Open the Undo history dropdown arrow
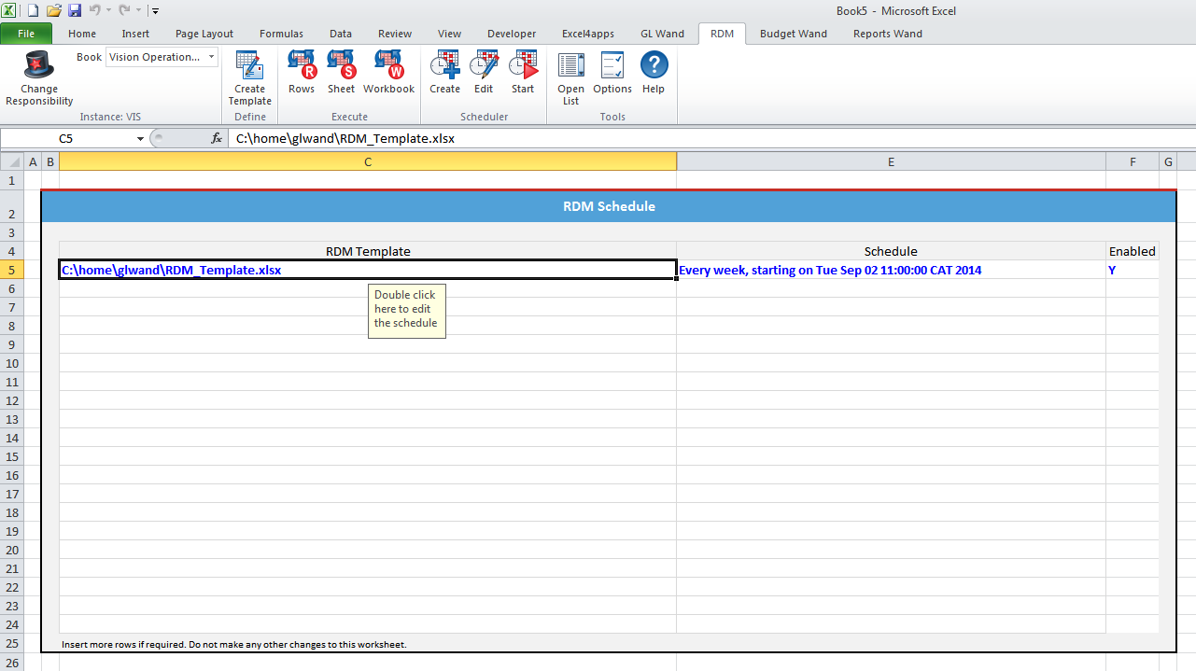 [x=107, y=10]
